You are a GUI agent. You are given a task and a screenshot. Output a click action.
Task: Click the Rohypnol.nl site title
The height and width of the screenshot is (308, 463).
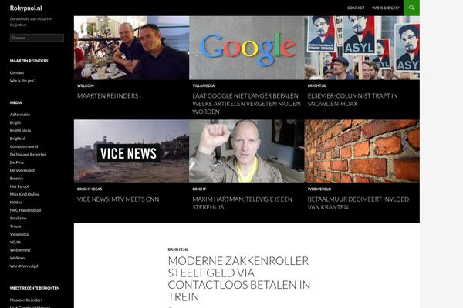(x=25, y=8)
